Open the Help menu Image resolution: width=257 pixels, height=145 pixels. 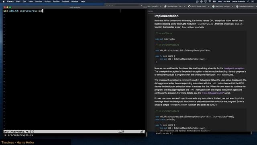coord(83,2)
